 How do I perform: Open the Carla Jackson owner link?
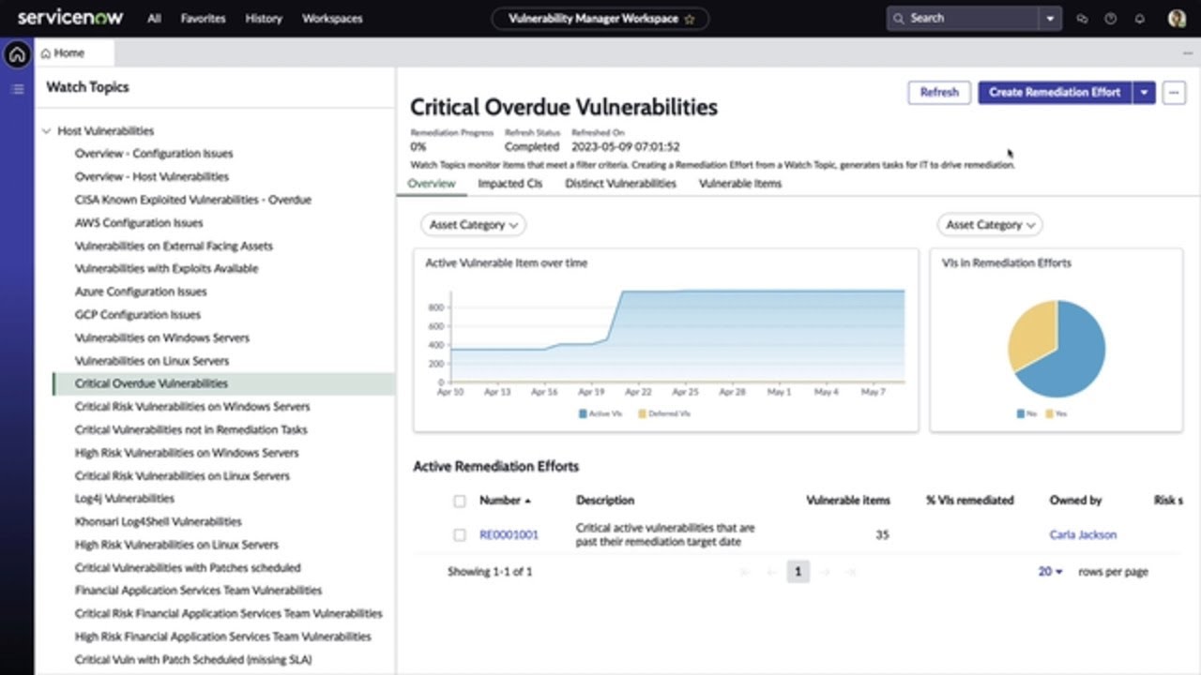tap(1083, 534)
